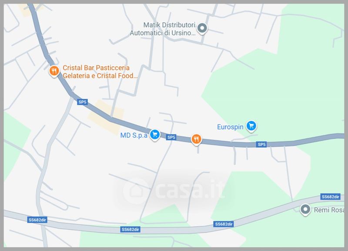The width and height of the screenshot is (348, 251).
Task: Select the SS682dir badge below casa.it watermark
Action: click(224, 224)
